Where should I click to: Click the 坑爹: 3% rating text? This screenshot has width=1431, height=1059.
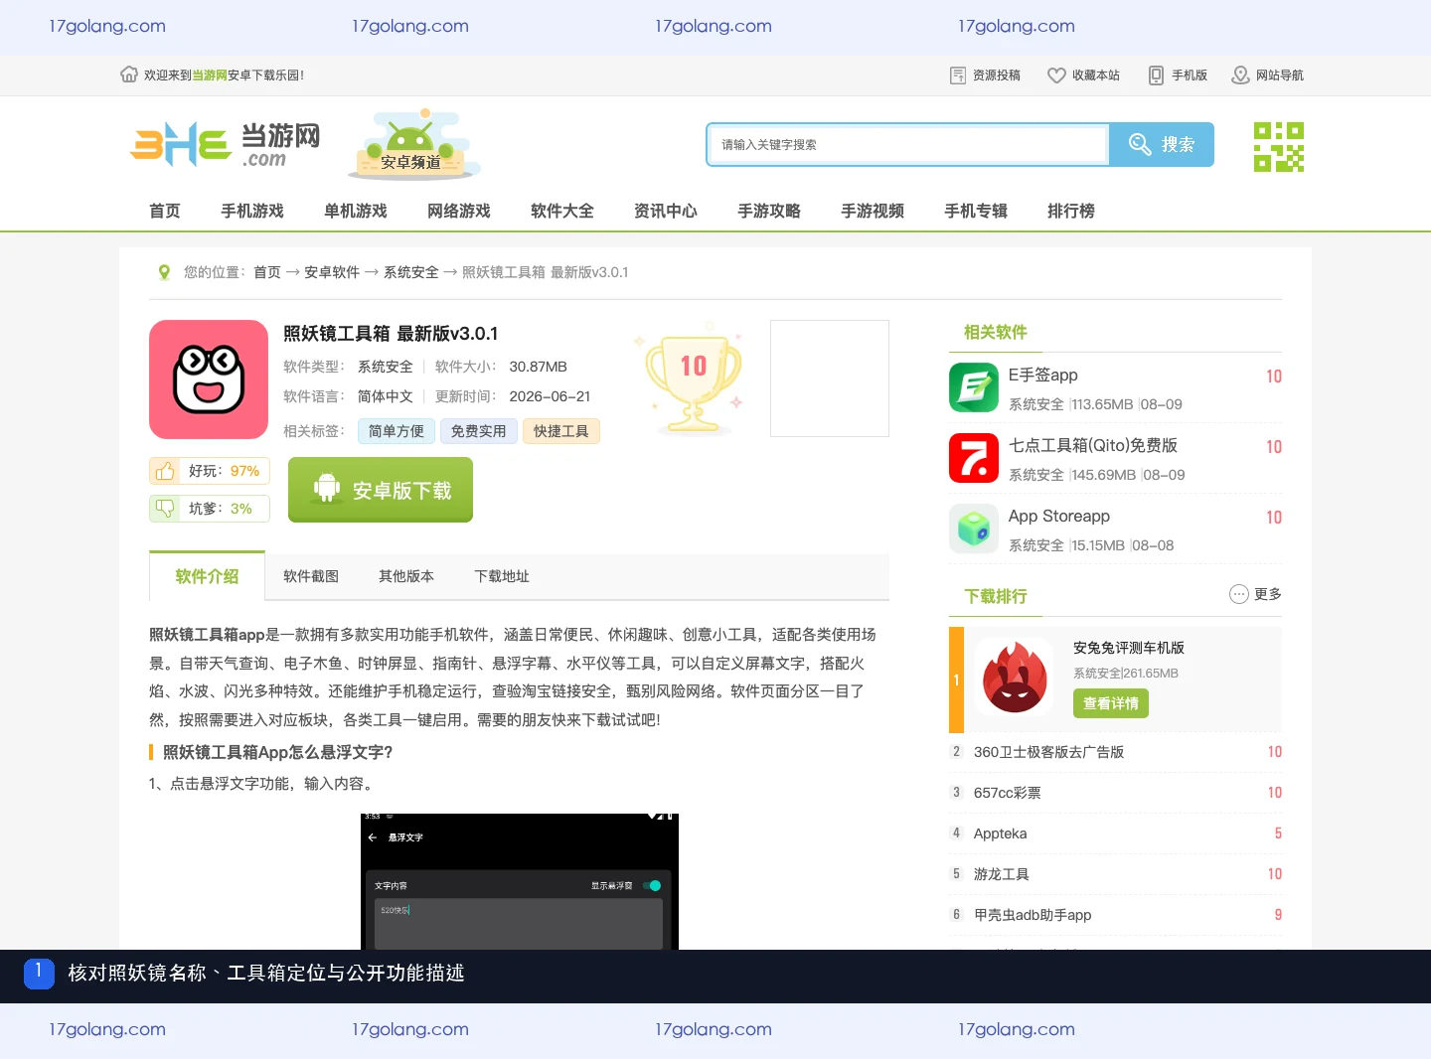coord(221,509)
